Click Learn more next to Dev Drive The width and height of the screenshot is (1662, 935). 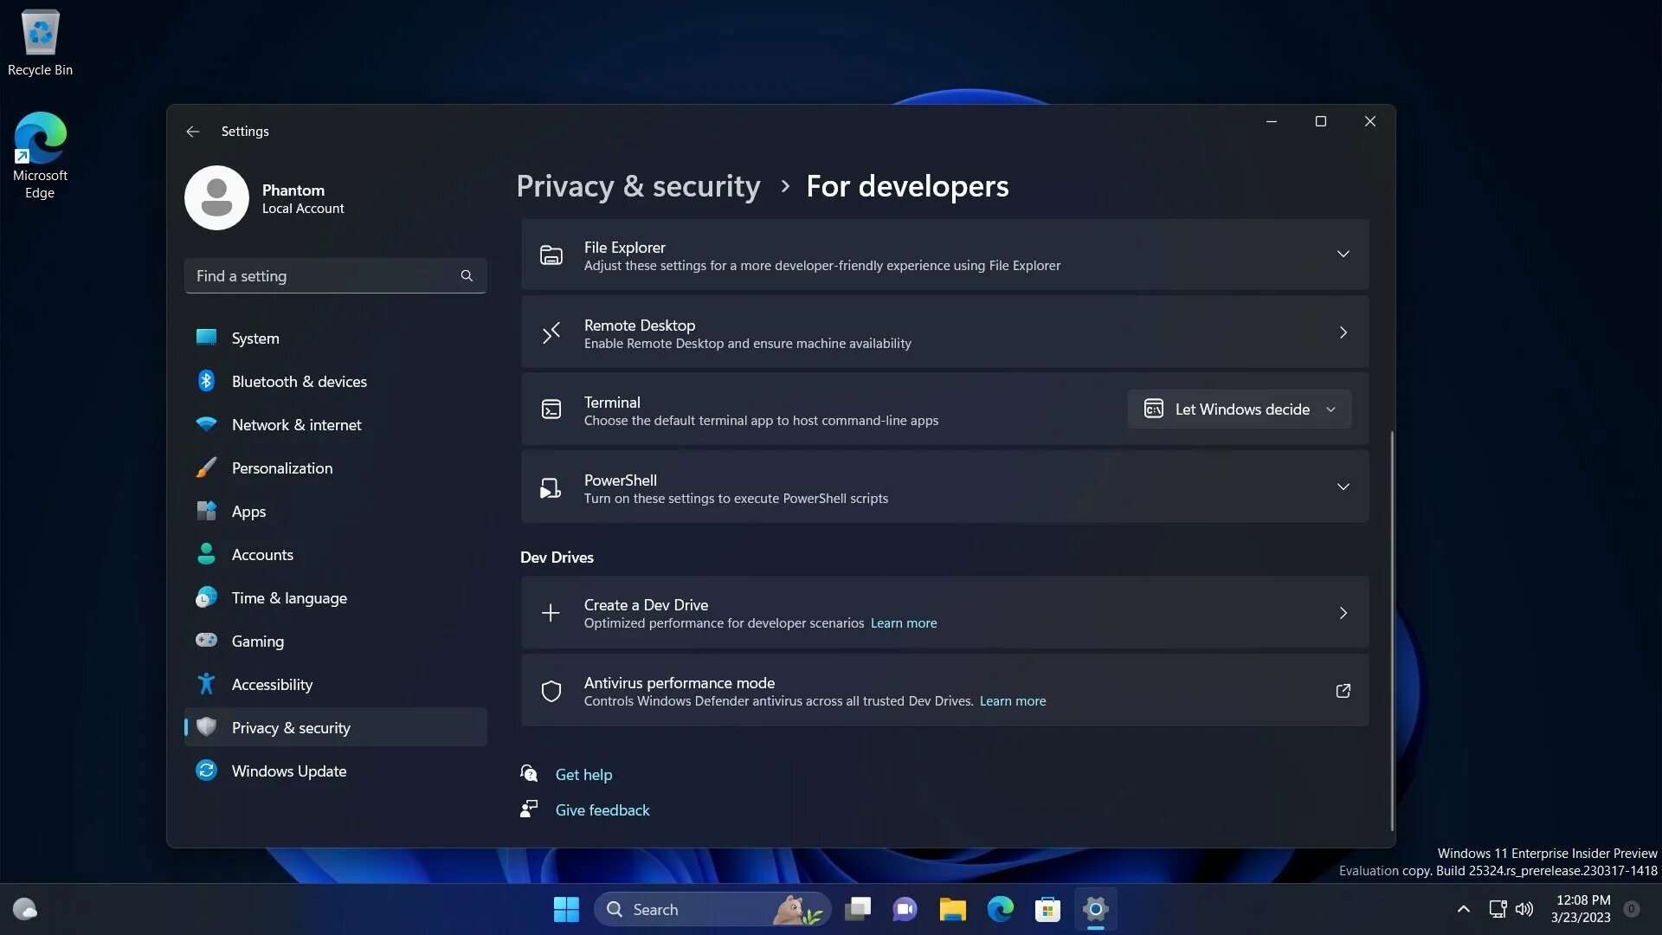tap(903, 623)
